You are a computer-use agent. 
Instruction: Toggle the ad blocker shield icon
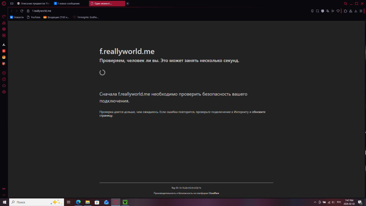tap(322, 11)
